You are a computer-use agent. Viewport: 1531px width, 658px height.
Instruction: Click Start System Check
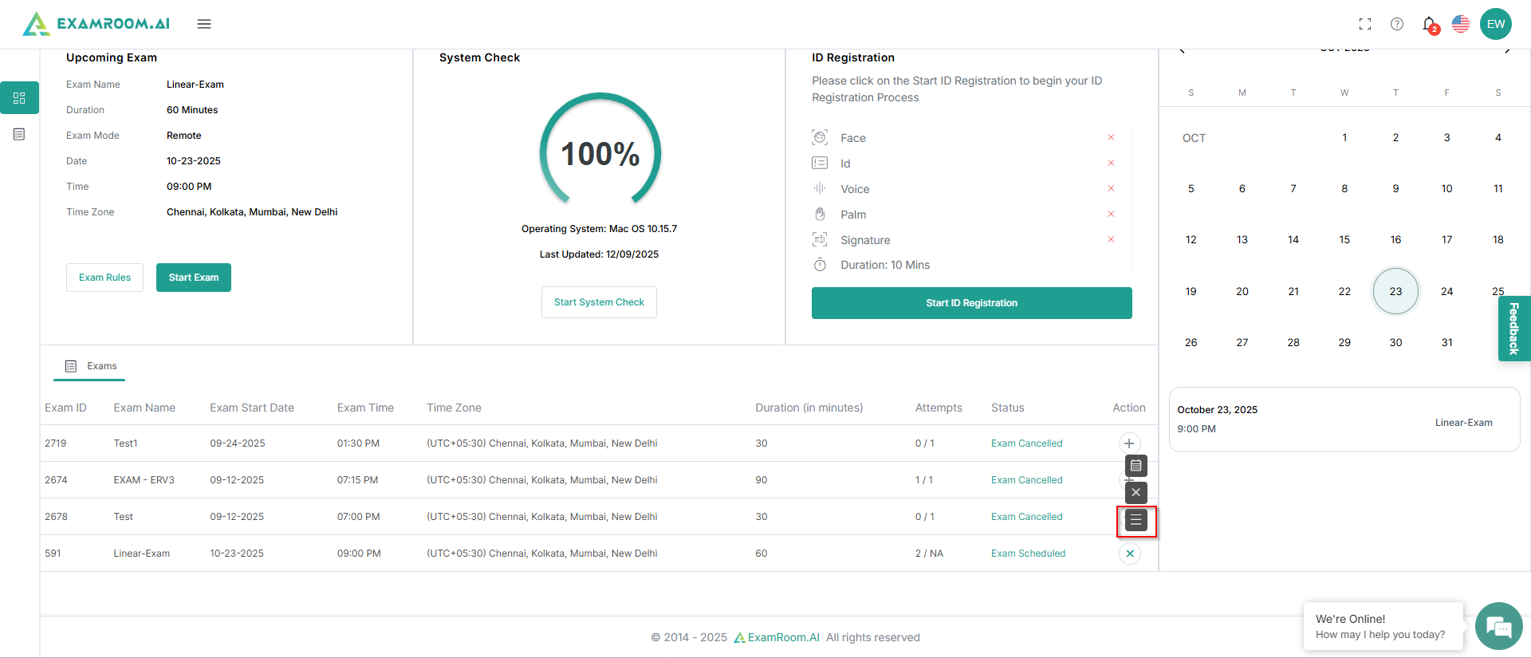(599, 302)
